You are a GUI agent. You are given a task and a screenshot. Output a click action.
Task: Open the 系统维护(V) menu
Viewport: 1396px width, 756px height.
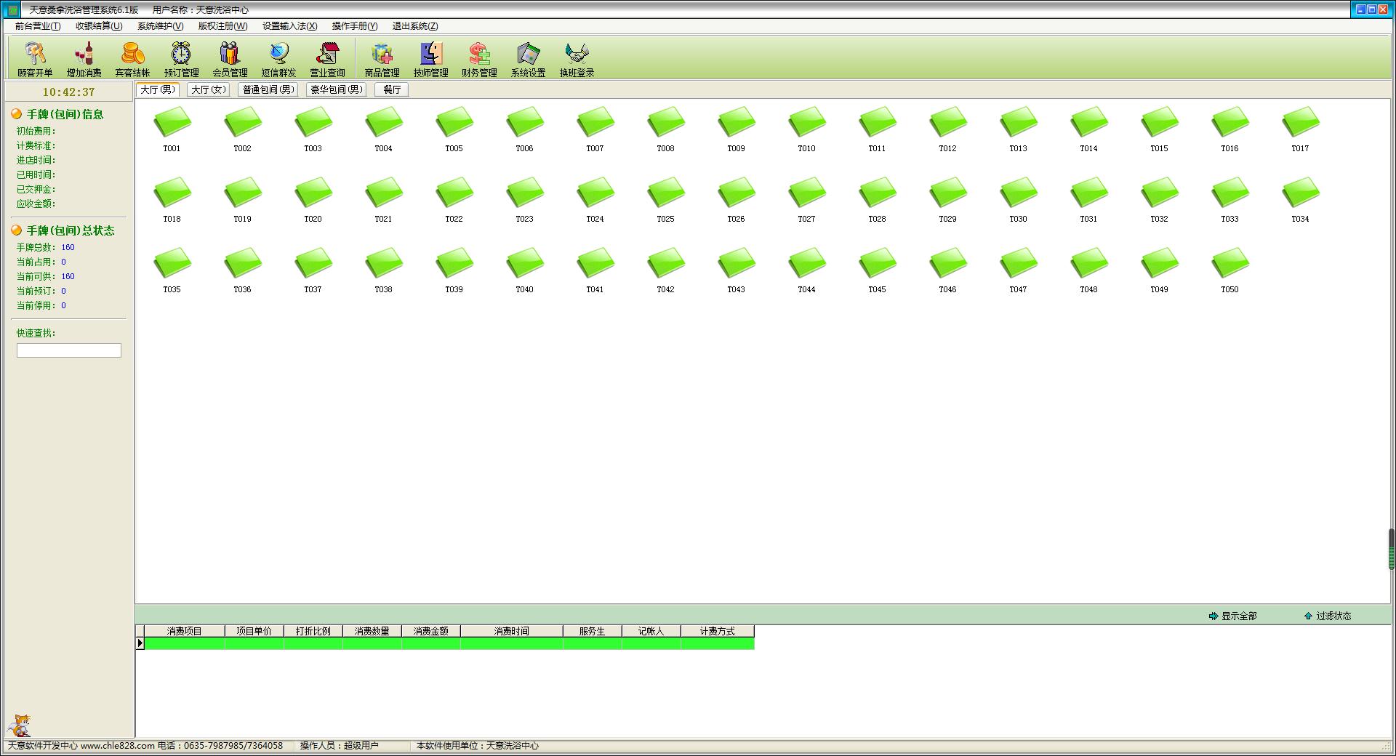160,26
